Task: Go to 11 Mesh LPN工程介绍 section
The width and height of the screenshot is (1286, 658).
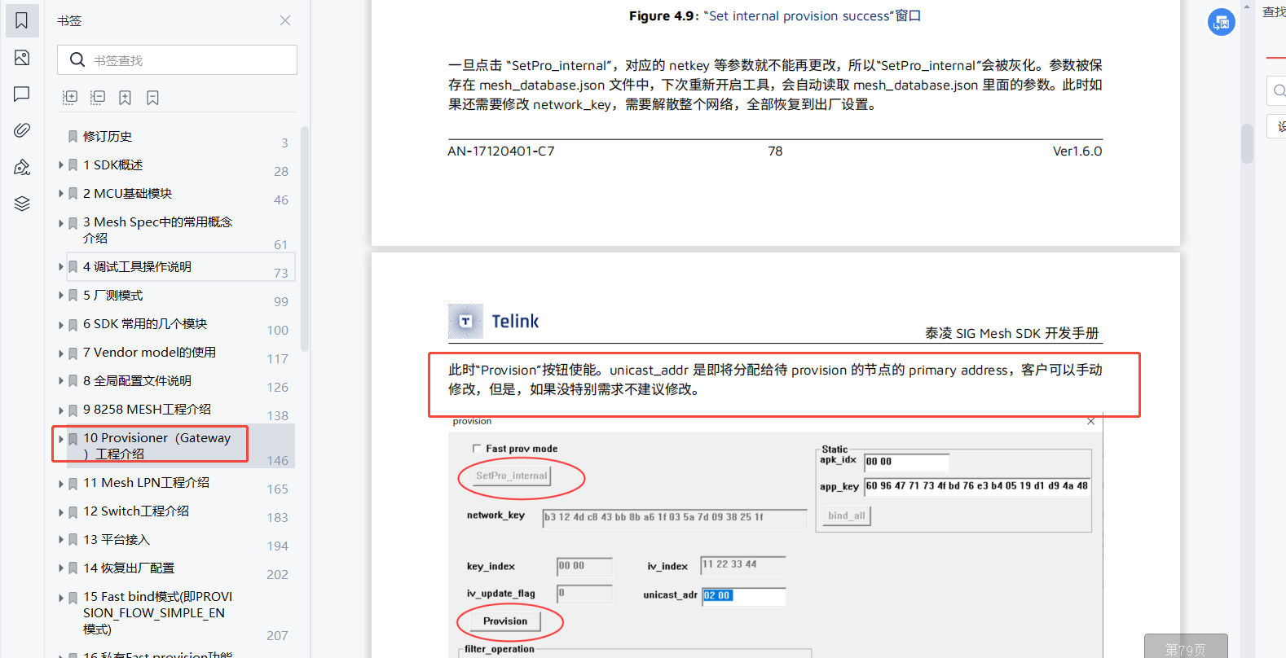Action: pos(146,482)
